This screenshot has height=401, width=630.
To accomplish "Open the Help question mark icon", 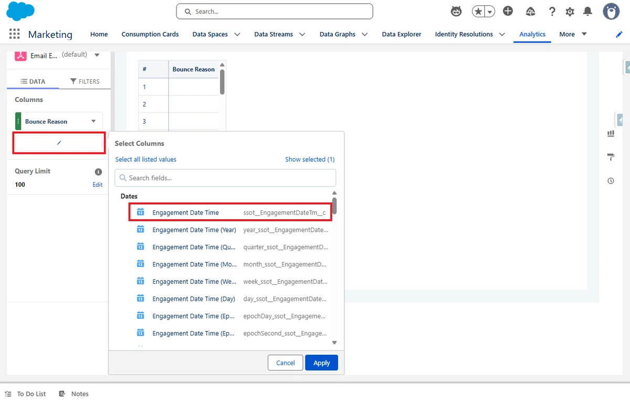I will (x=552, y=12).
